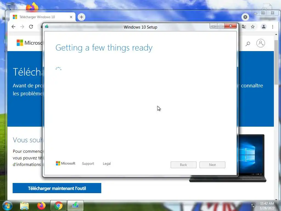Screen dimensions: 281x211
Task: Switch to Windows 10 Setup taskbar item
Action: point(75,206)
